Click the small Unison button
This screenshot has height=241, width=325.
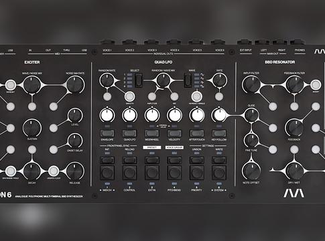[196, 160]
